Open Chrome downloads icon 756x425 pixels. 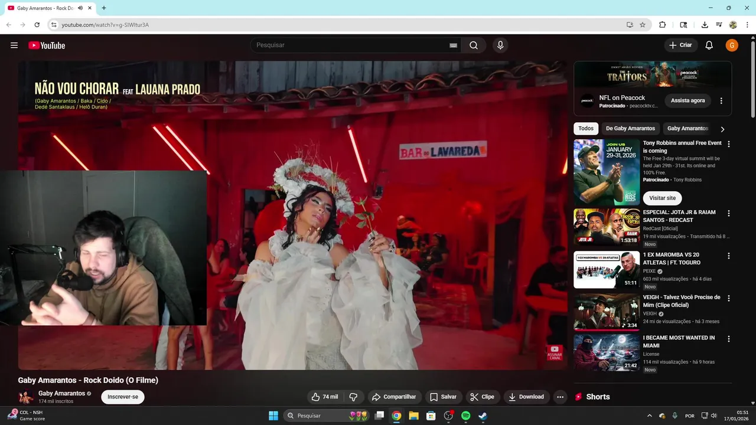pos(705,25)
